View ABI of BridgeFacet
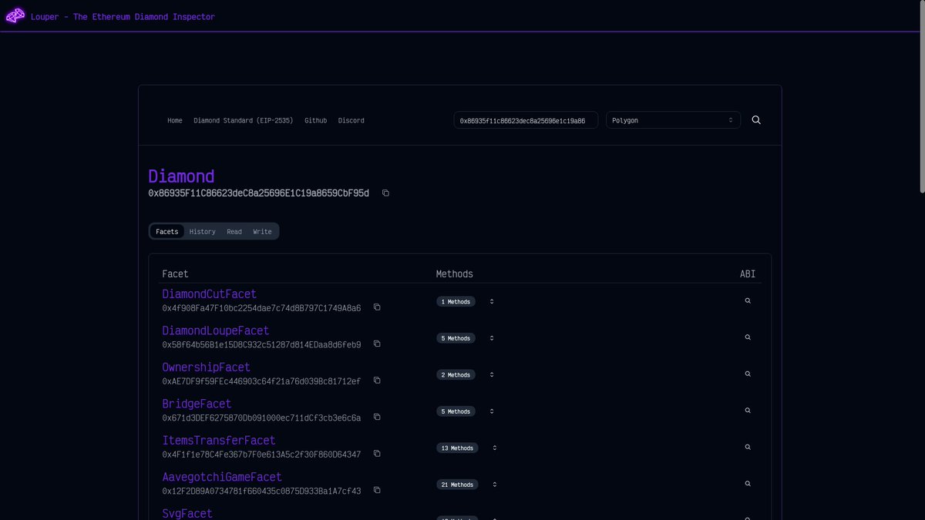The height and width of the screenshot is (520, 925). click(748, 411)
